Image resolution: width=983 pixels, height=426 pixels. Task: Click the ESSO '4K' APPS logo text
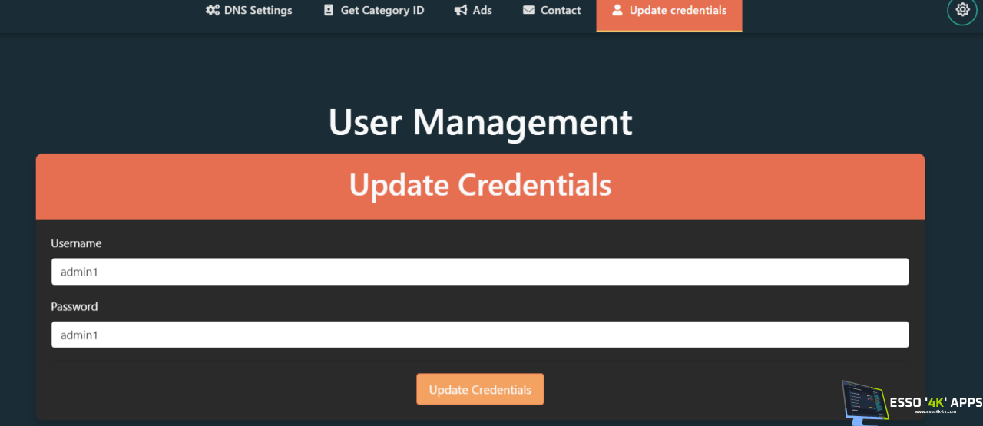pyautogui.click(x=935, y=402)
